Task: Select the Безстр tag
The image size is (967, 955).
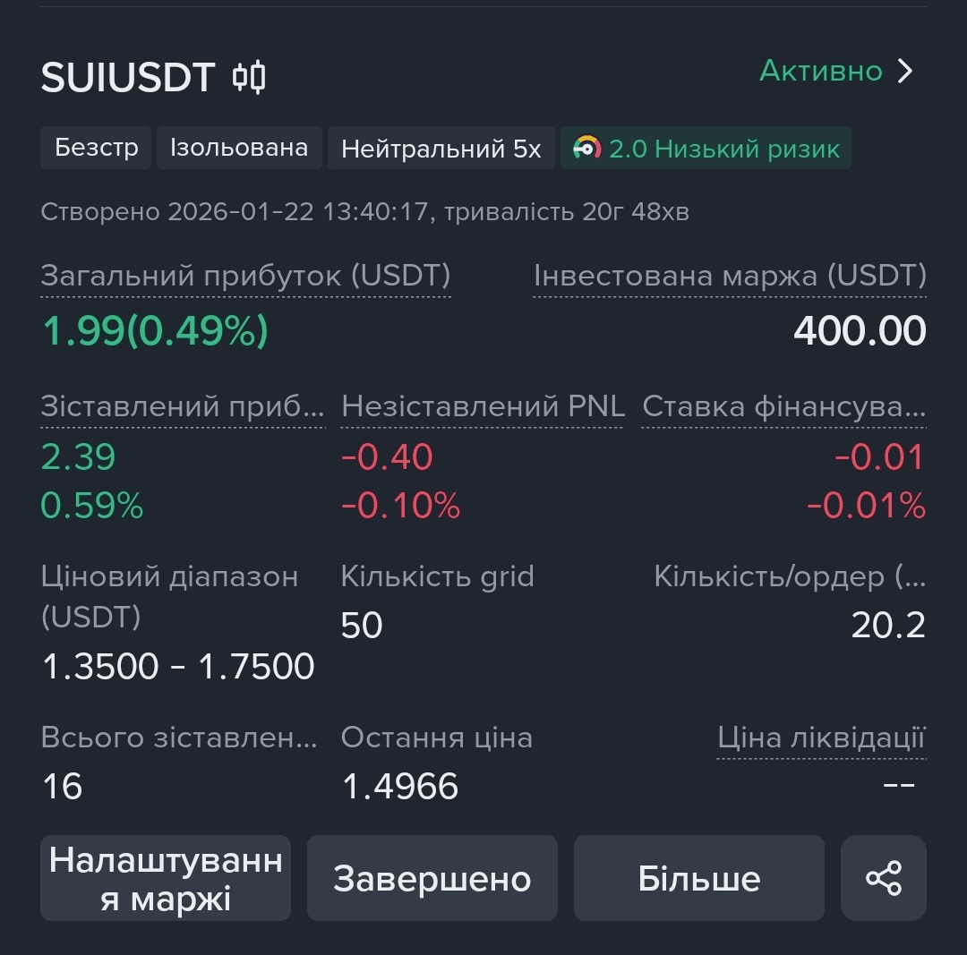Action: (96, 148)
